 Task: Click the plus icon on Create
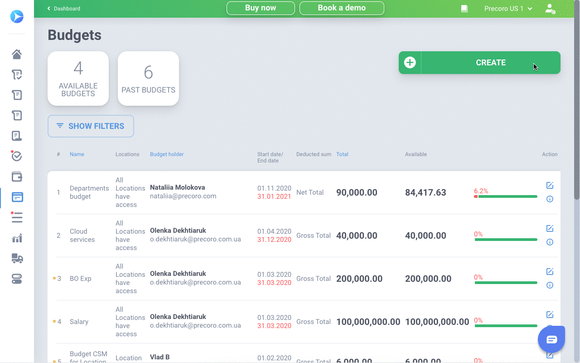click(410, 63)
